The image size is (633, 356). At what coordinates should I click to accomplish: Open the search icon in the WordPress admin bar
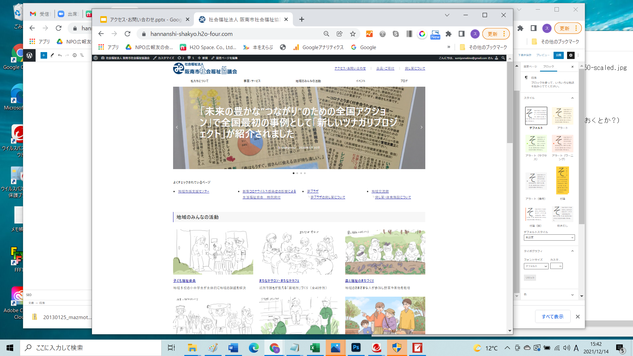pos(503,58)
